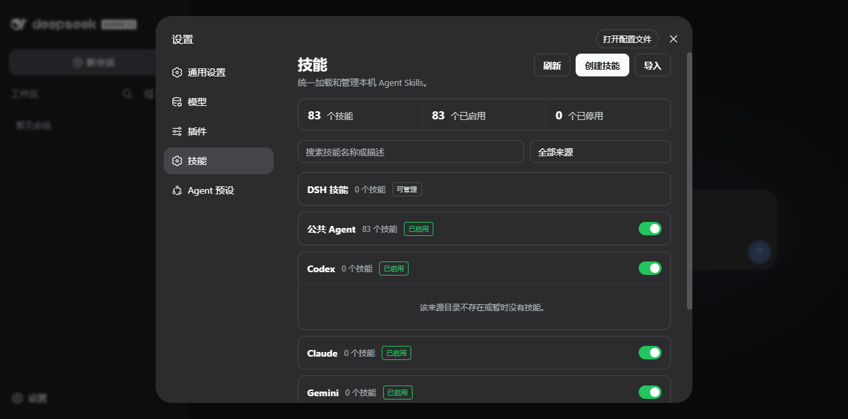Click the 设置 dialog title
The height and width of the screenshot is (419, 848).
182,40
